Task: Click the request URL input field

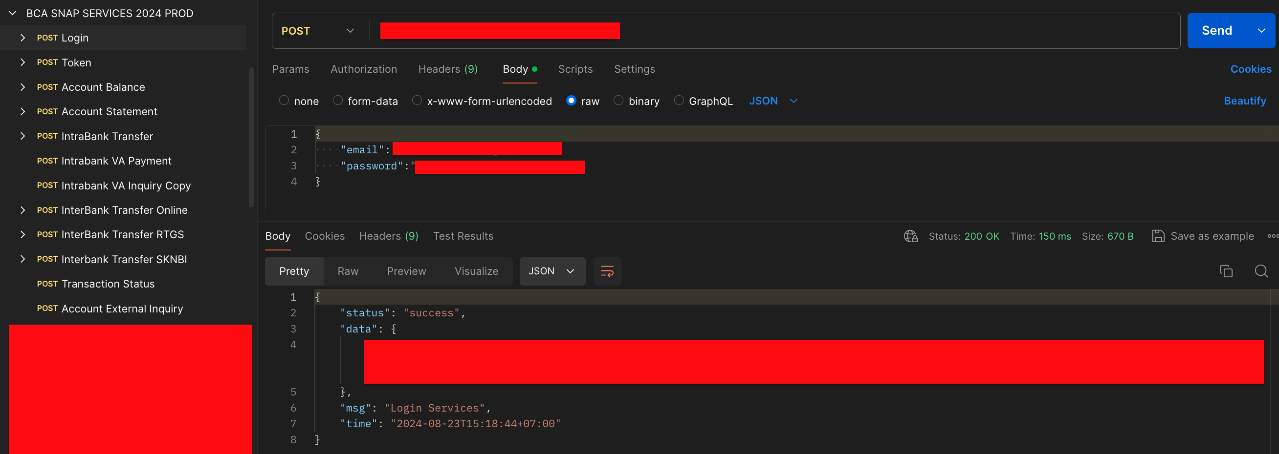Action: pos(774,31)
